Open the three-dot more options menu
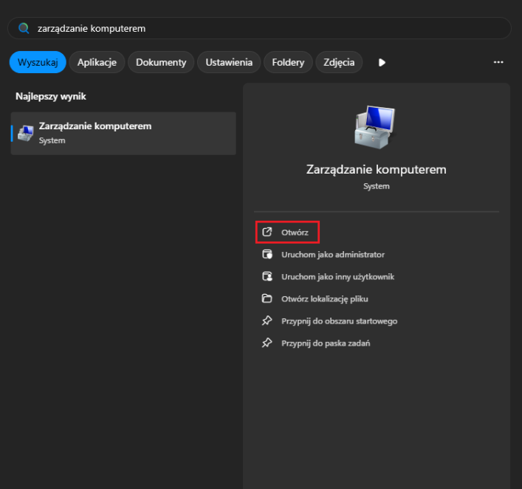The image size is (522, 489). coord(498,62)
